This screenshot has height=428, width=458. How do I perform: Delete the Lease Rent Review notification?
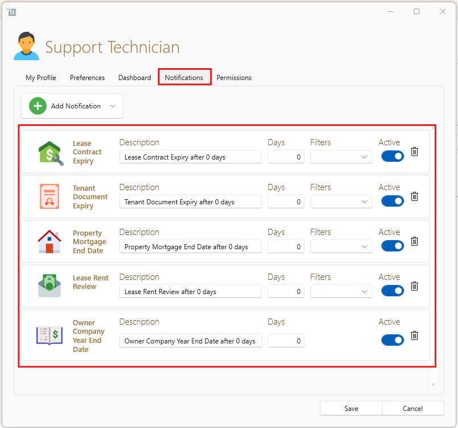(415, 286)
